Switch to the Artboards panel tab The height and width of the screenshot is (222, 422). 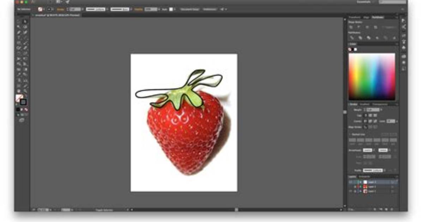point(365,176)
